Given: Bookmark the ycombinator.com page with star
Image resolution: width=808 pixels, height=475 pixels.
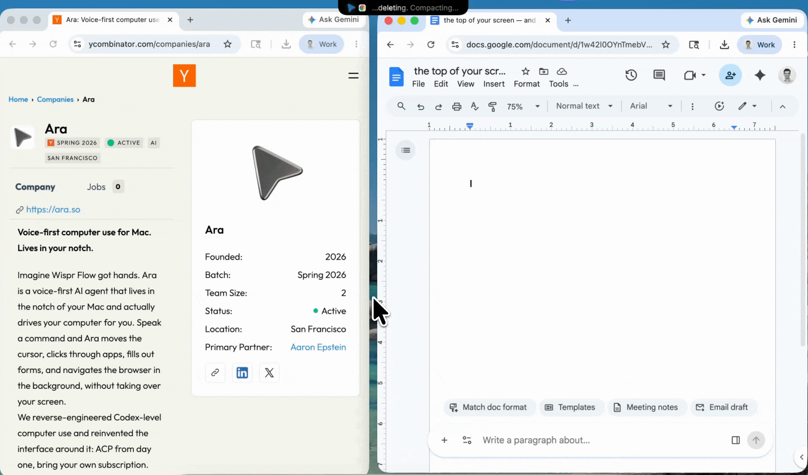Looking at the screenshot, I should [x=228, y=44].
